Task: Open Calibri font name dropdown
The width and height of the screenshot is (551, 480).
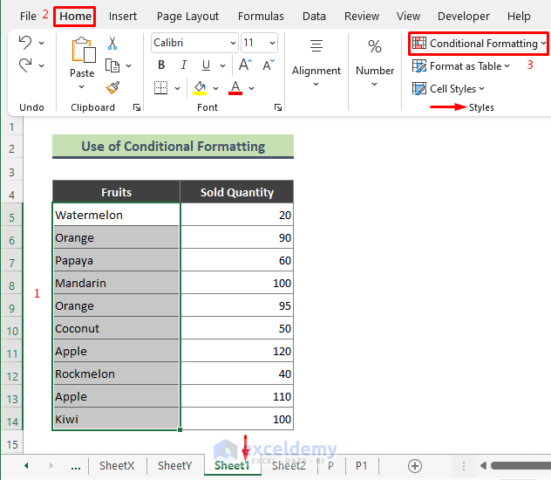Action: coord(233,43)
